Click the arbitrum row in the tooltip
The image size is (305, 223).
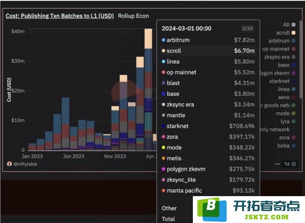click(208, 40)
